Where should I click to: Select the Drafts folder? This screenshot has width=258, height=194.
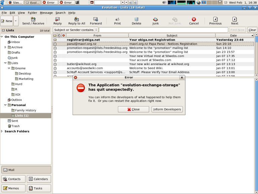pyautogui.click(x=14, y=53)
